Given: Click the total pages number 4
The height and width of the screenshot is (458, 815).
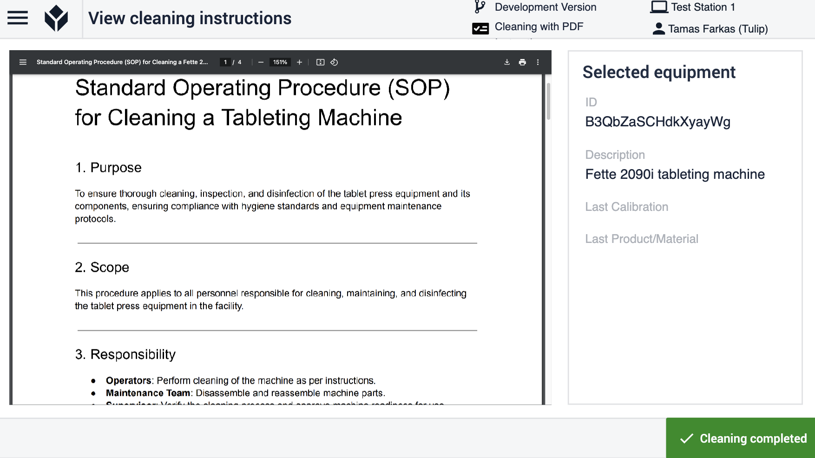Looking at the screenshot, I should [240, 62].
